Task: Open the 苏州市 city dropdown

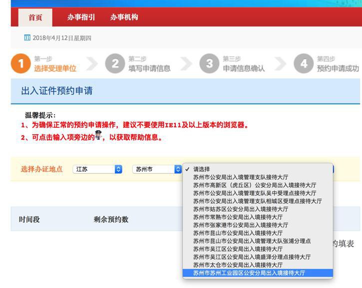Action: pos(157,169)
